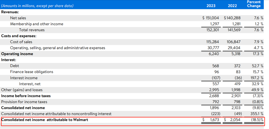
Task: Select interest net 2022 value 419
Action: (x=237, y=84)
